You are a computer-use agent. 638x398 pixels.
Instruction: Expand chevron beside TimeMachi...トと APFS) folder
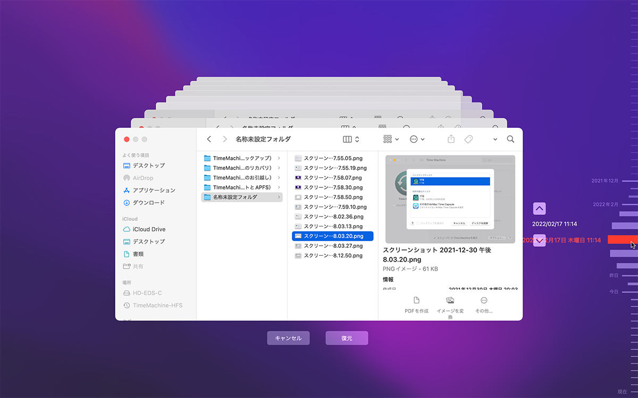click(x=279, y=187)
